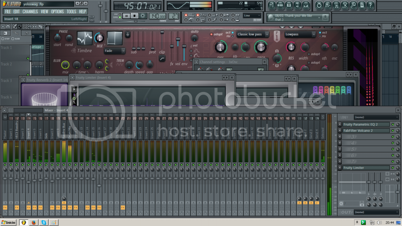Click the Render/cut scissors icon
Screen dimensions: 402x226
(345, 5)
